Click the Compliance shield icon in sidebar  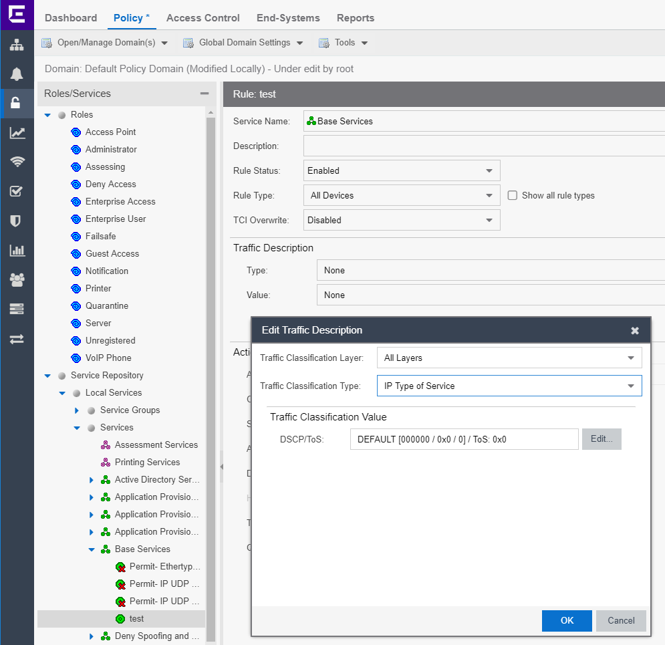coord(17,221)
